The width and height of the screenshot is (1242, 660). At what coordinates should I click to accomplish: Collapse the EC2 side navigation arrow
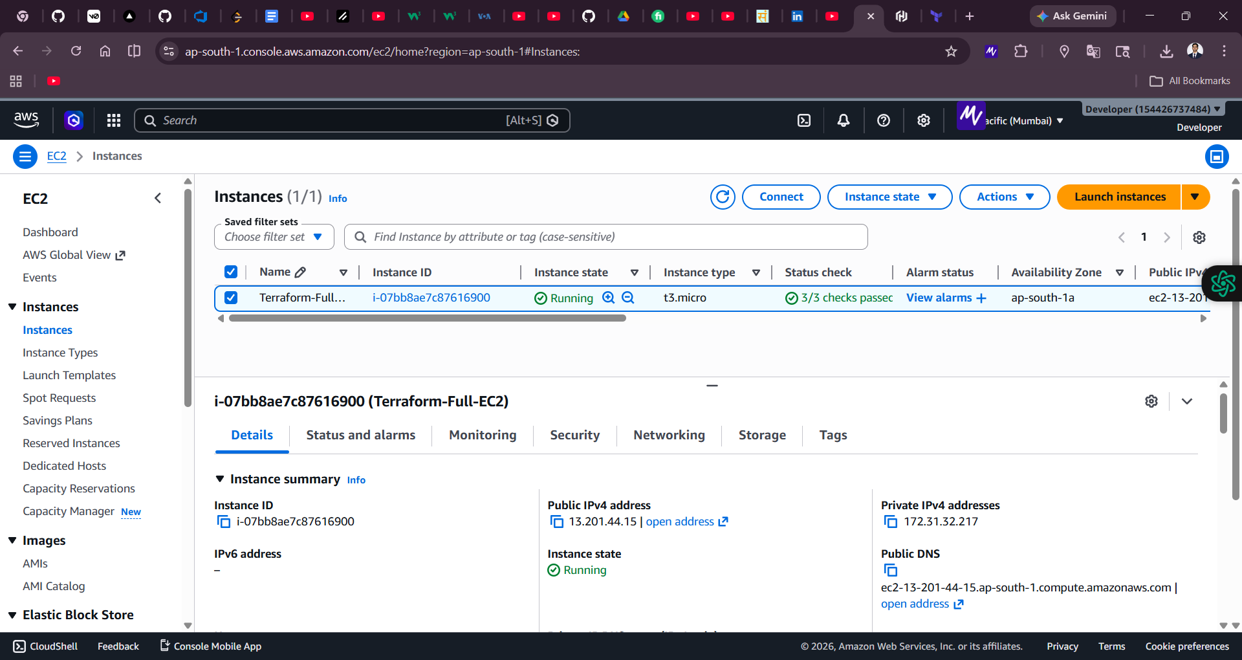point(158,198)
